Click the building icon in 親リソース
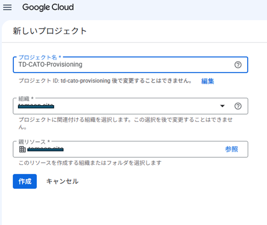Image resolution: width=267 pixels, height=225 pixels. coord(23,149)
